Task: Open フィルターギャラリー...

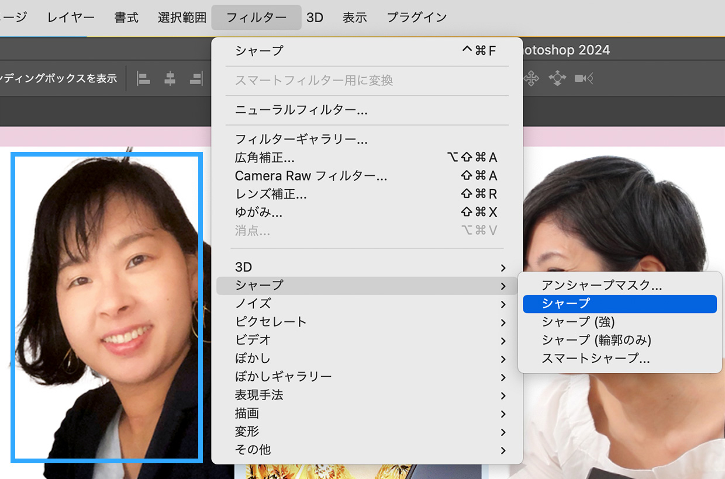Action: click(367, 140)
